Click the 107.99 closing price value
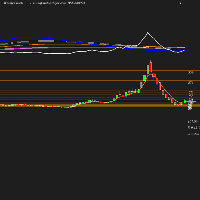Image resolution: width=200 pixels, height=200 pixels. coord(193,122)
